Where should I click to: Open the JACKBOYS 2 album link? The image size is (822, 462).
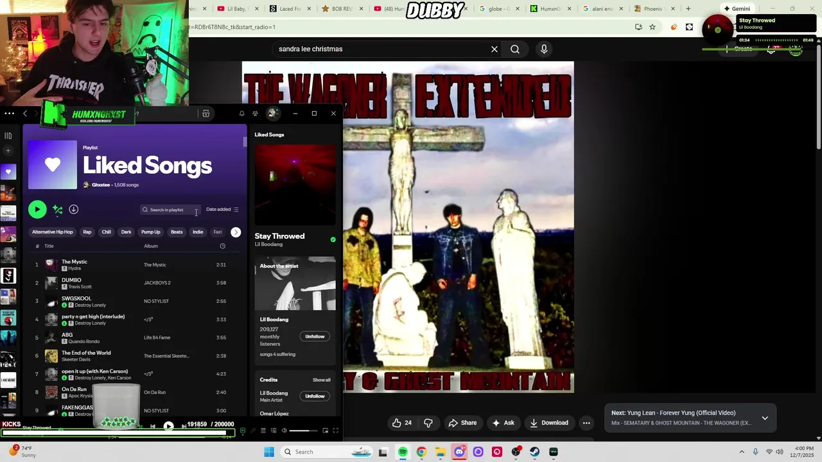[157, 283]
